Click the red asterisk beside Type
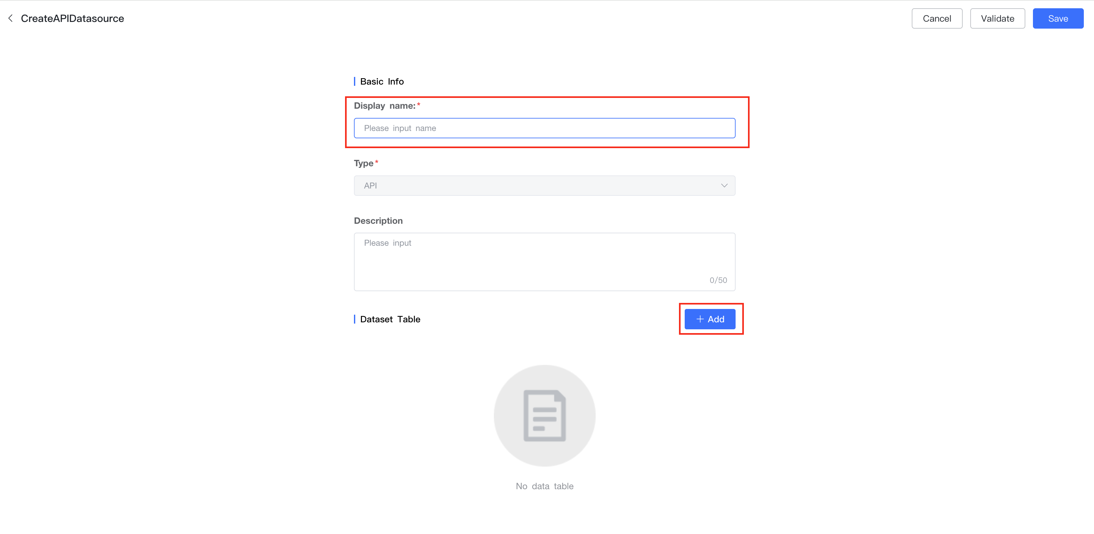 coord(377,162)
